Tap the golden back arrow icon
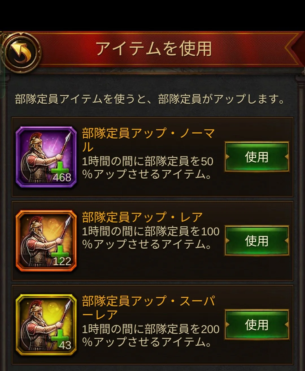The image size is (305, 371). pyautogui.click(x=21, y=53)
